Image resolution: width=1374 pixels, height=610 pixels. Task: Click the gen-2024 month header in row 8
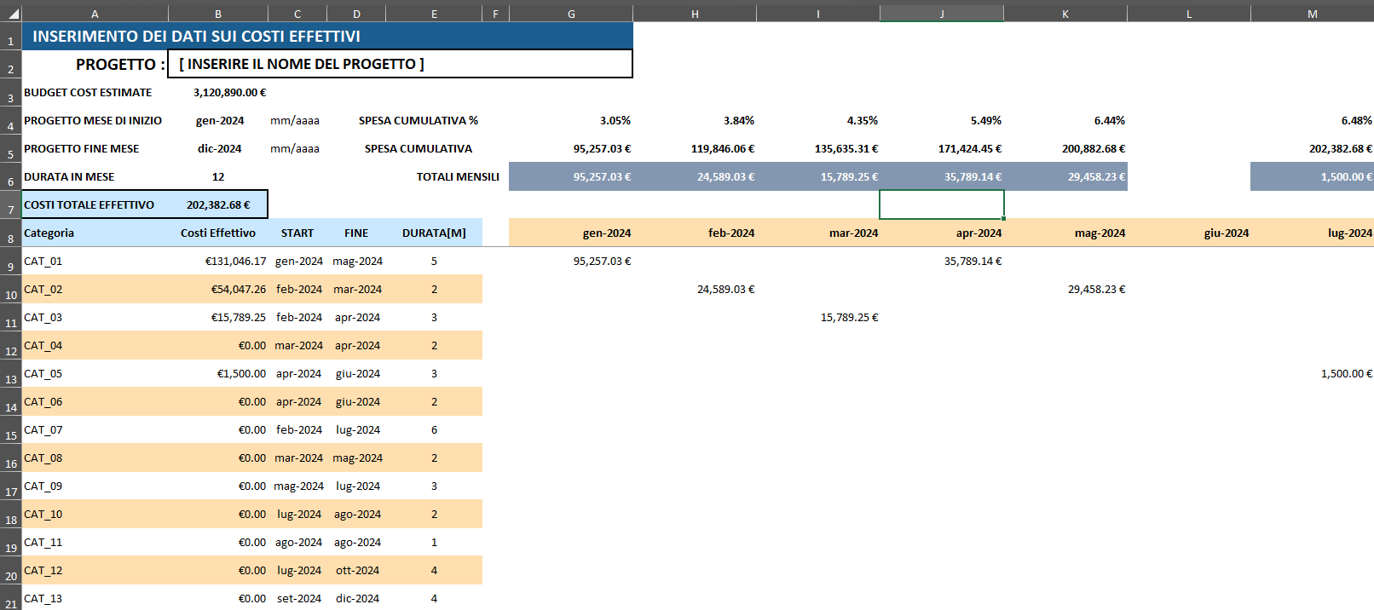[606, 233]
